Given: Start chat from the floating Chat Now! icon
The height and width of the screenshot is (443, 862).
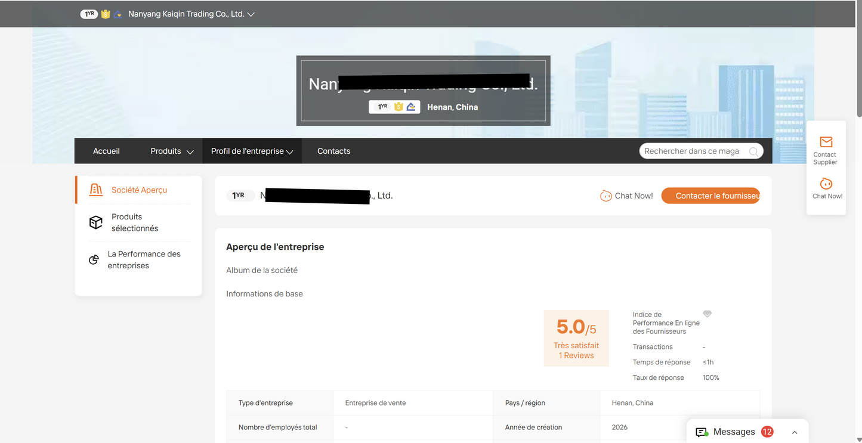Looking at the screenshot, I should tap(826, 184).
